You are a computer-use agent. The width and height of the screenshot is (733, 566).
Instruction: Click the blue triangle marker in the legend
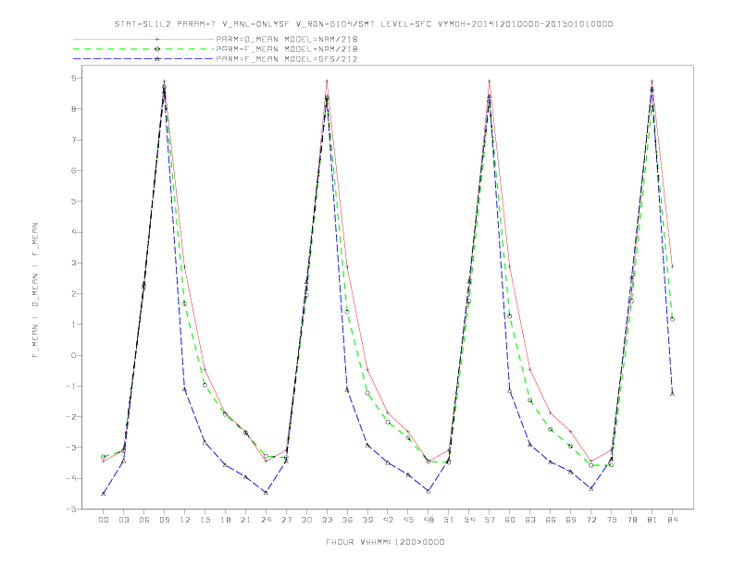pyautogui.click(x=157, y=59)
